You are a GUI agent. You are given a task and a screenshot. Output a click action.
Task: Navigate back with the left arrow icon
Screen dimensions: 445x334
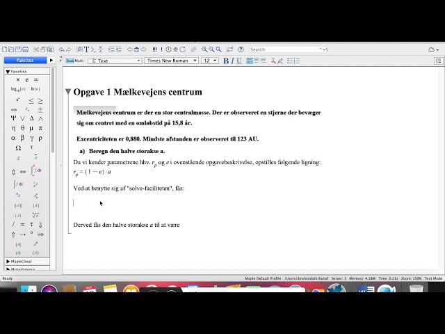coord(130,49)
